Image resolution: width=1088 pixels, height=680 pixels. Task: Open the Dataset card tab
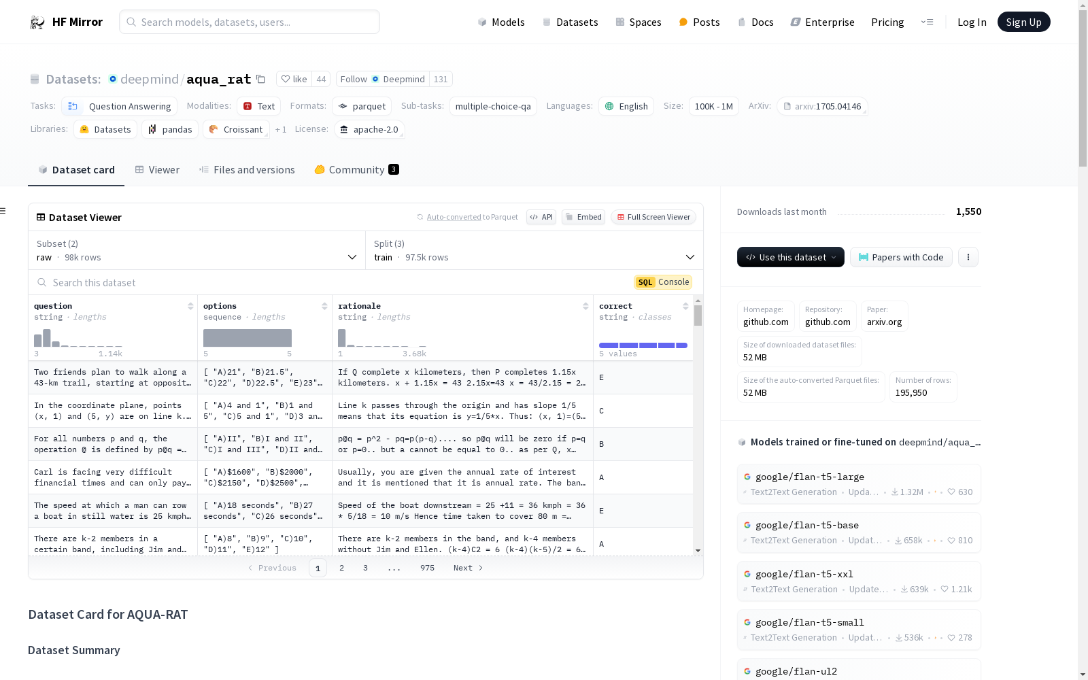[76, 170]
